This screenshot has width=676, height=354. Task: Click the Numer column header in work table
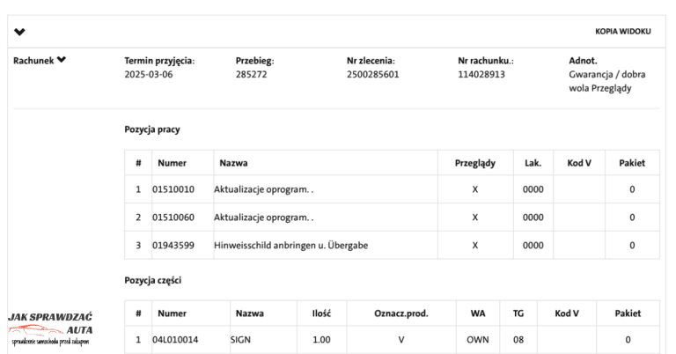tap(172, 163)
